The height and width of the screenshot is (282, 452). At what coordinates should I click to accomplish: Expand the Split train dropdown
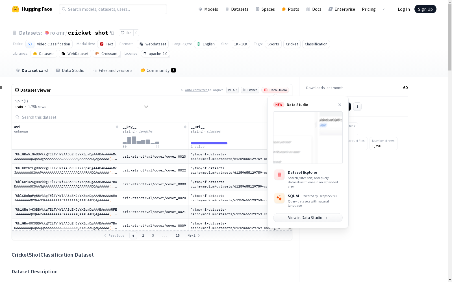click(82, 104)
